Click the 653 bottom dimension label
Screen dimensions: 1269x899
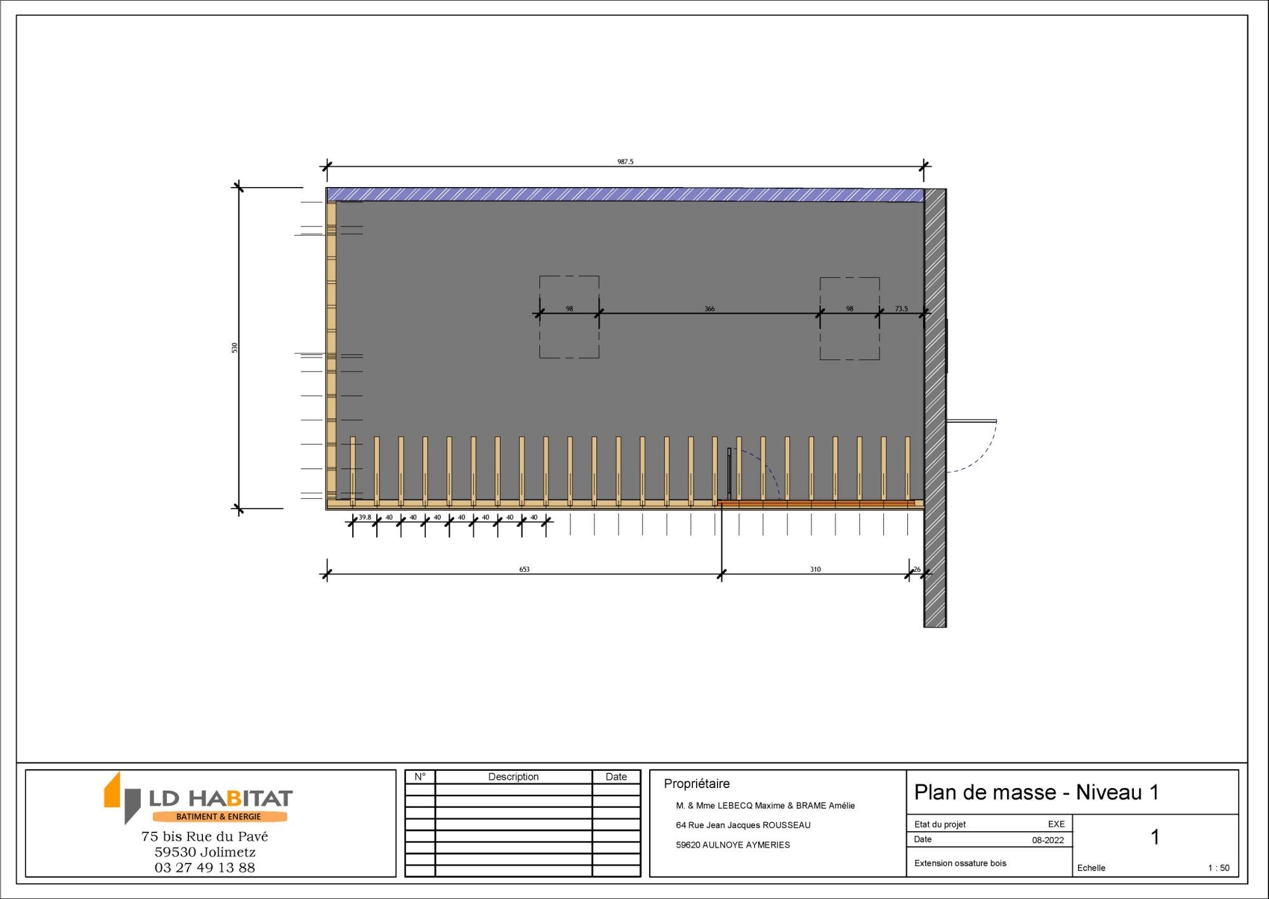(524, 569)
